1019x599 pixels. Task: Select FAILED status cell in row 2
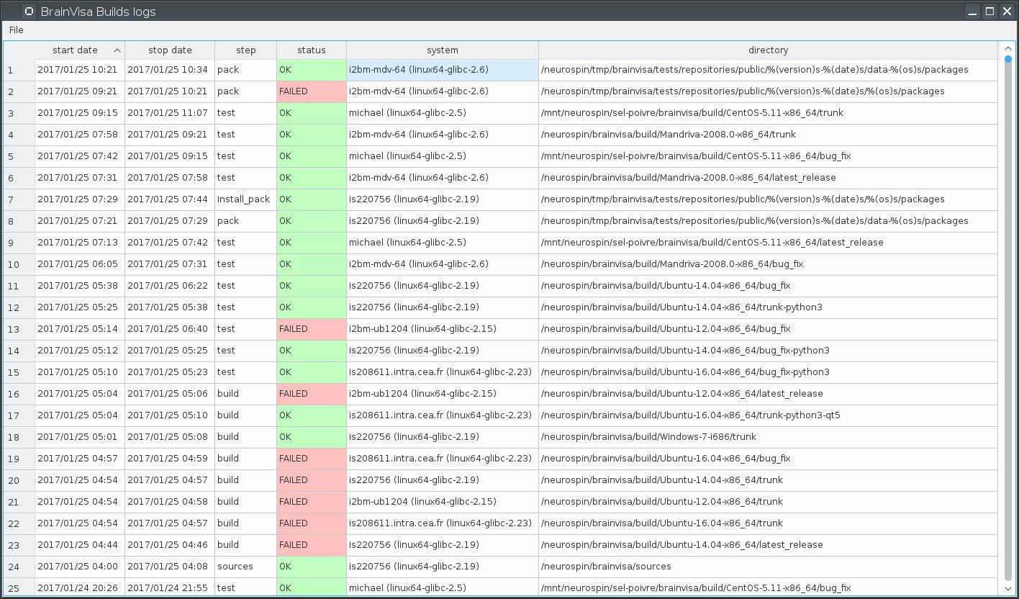(311, 91)
